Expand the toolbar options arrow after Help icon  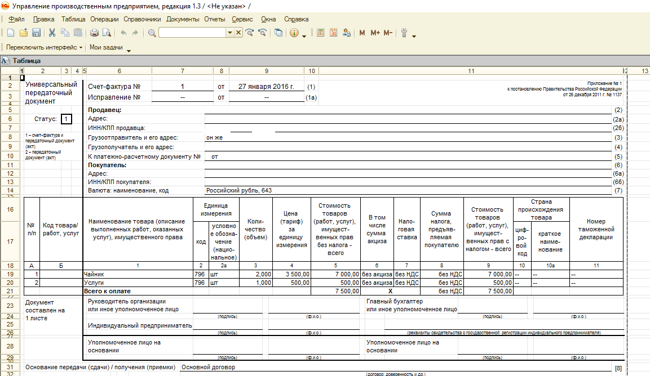[304, 36]
